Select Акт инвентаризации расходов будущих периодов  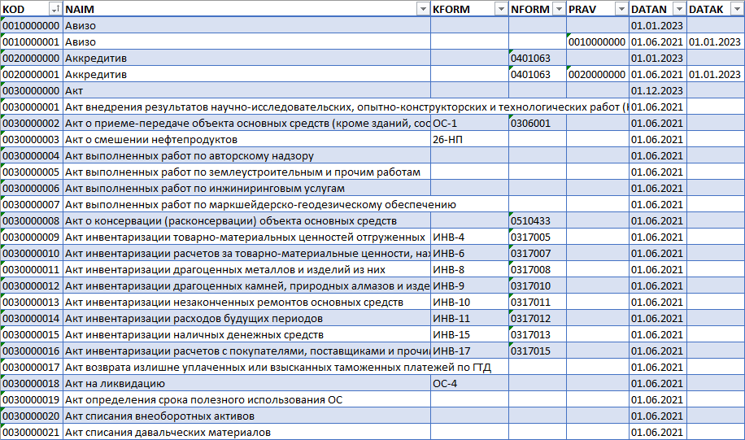point(246,318)
